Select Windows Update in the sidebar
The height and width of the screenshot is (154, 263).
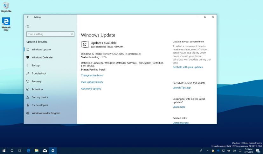pyautogui.click(x=50, y=49)
